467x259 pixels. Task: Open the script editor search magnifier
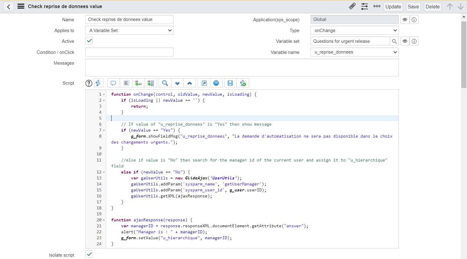point(165,83)
